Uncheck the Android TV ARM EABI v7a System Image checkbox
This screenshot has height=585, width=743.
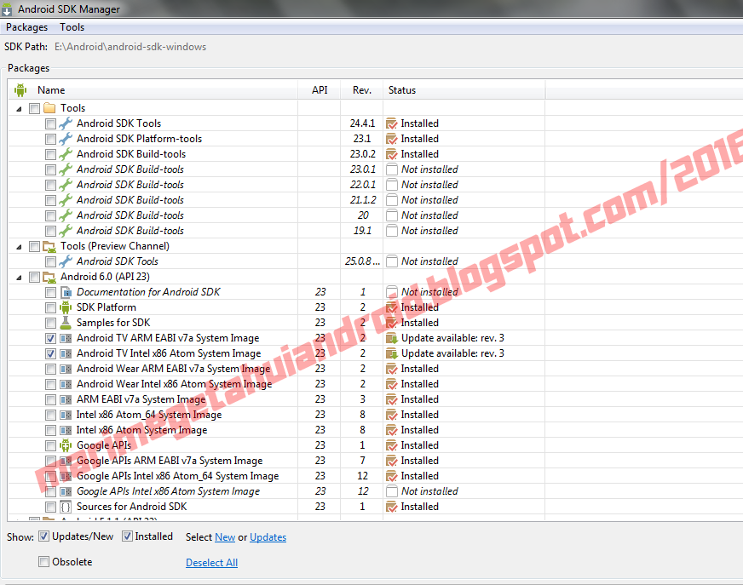pyautogui.click(x=51, y=339)
